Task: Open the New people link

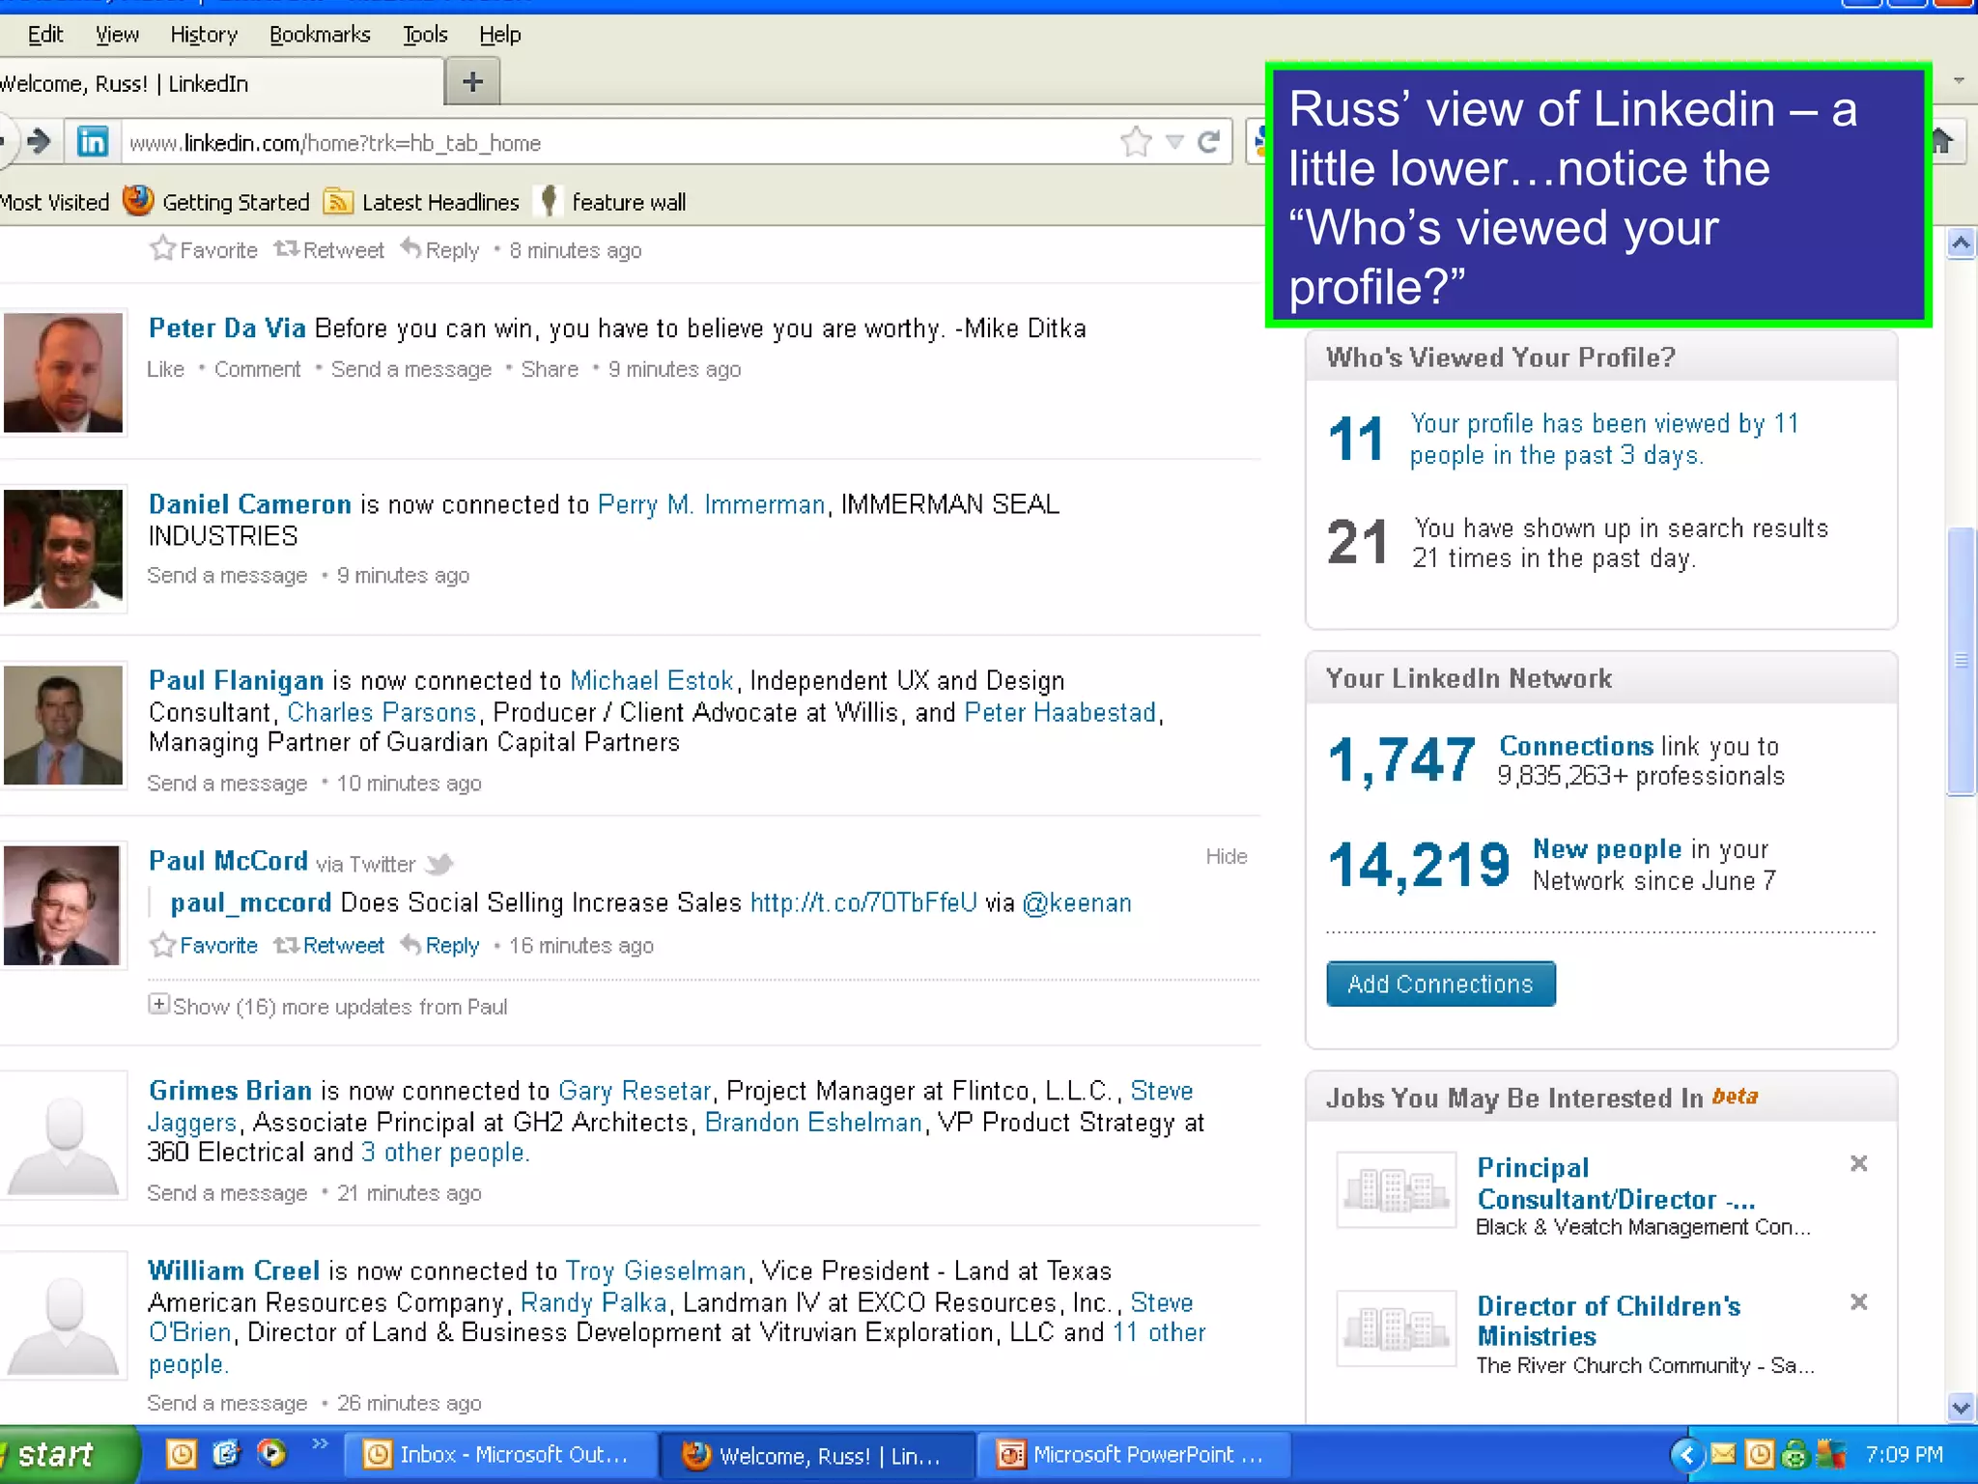Action: [x=1607, y=848]
